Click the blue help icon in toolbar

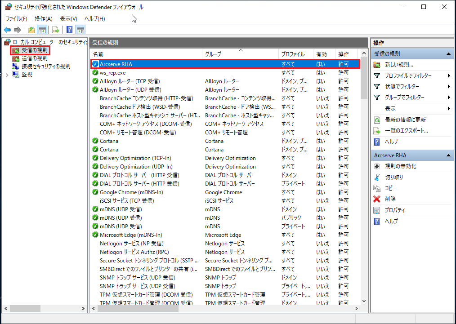pyautogui.click(x=70, y=30)
